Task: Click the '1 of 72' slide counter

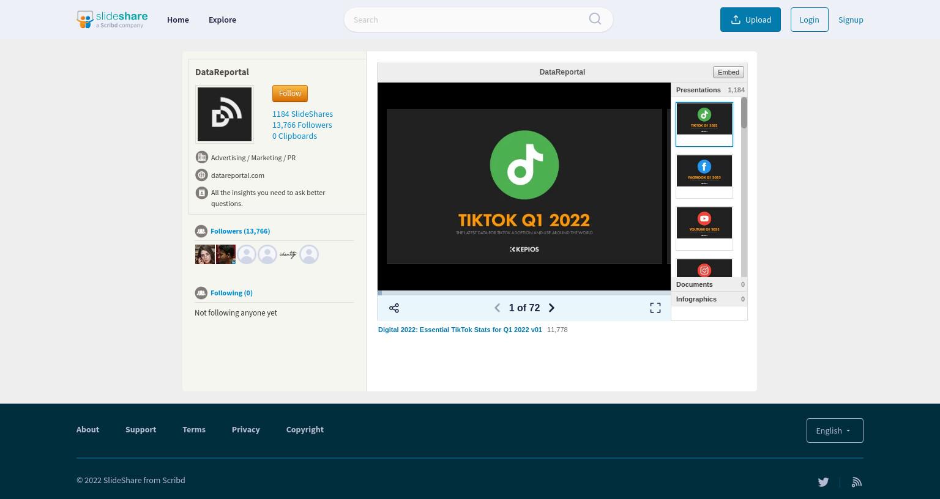Action: pyautogui.click(x=524, y=308)
